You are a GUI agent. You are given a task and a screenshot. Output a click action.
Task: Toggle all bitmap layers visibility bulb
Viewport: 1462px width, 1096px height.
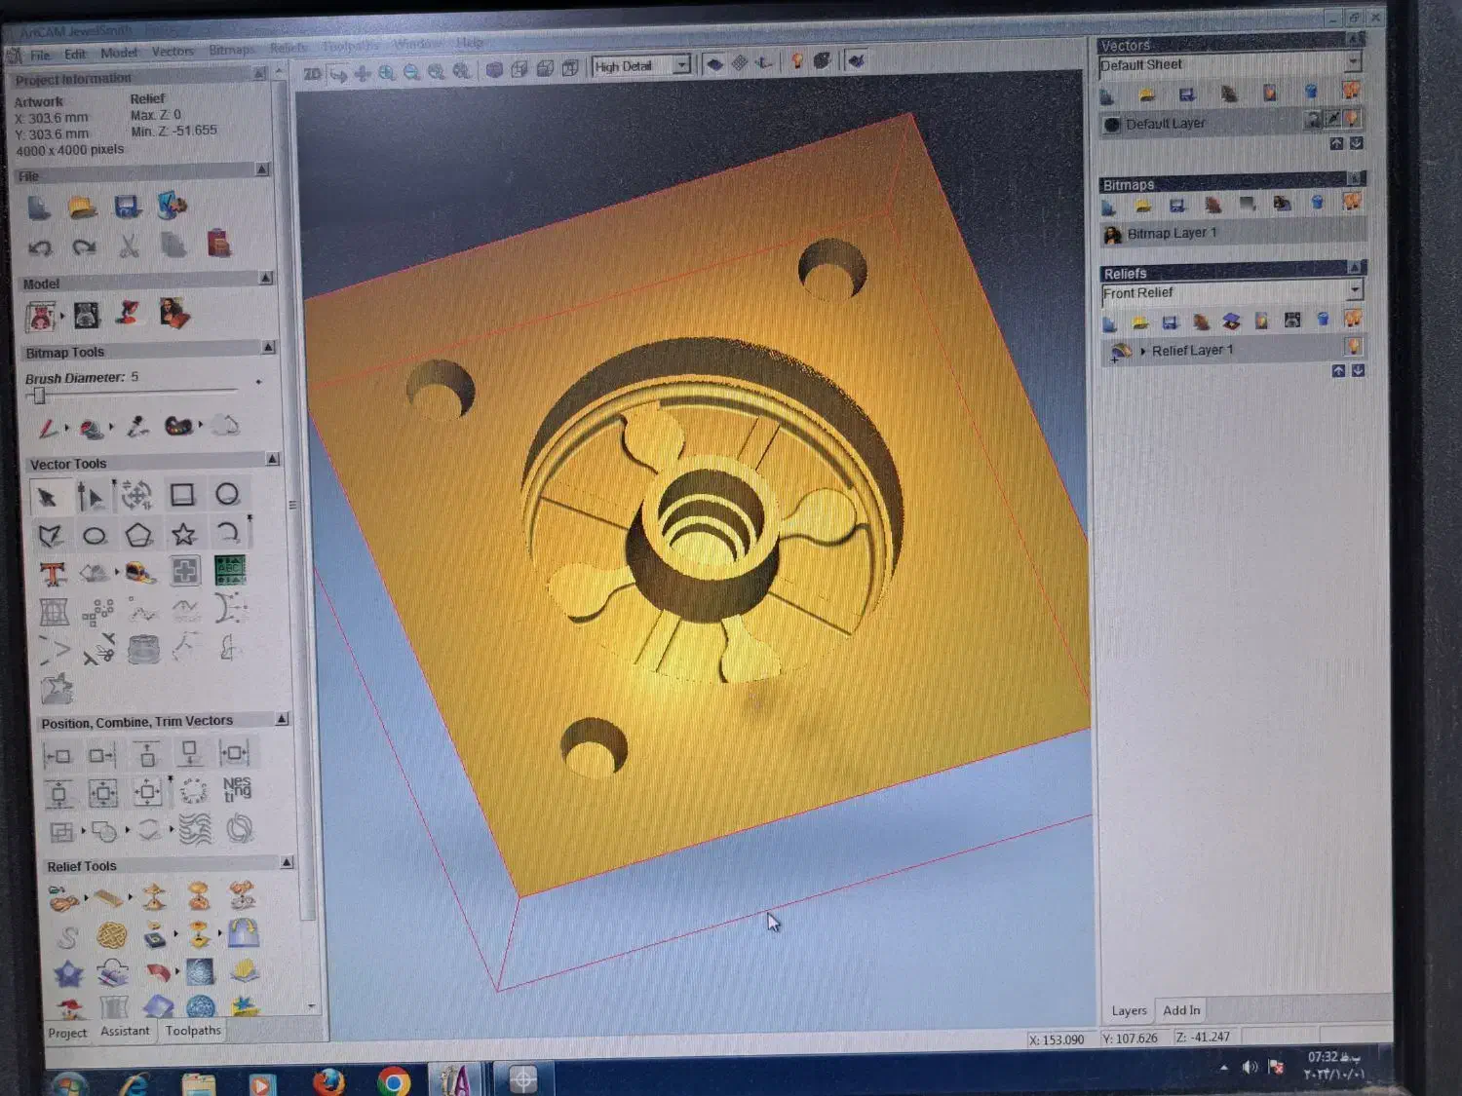(x=1351, y=202)
